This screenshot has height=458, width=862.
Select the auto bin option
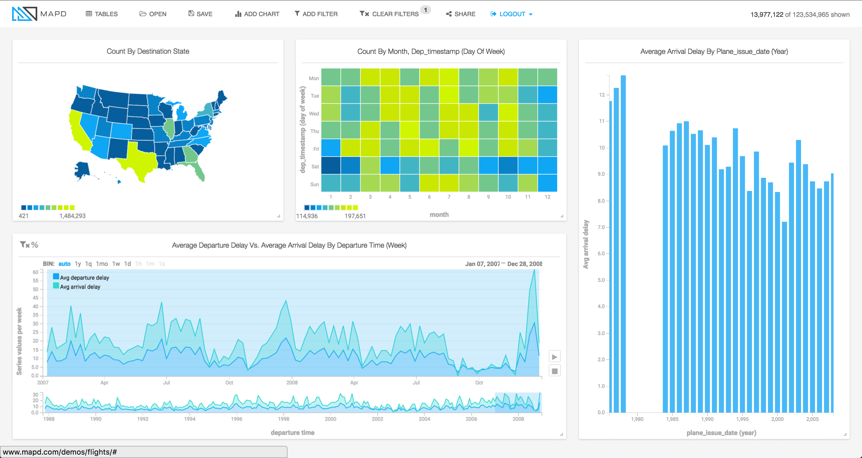coord(64,264)
